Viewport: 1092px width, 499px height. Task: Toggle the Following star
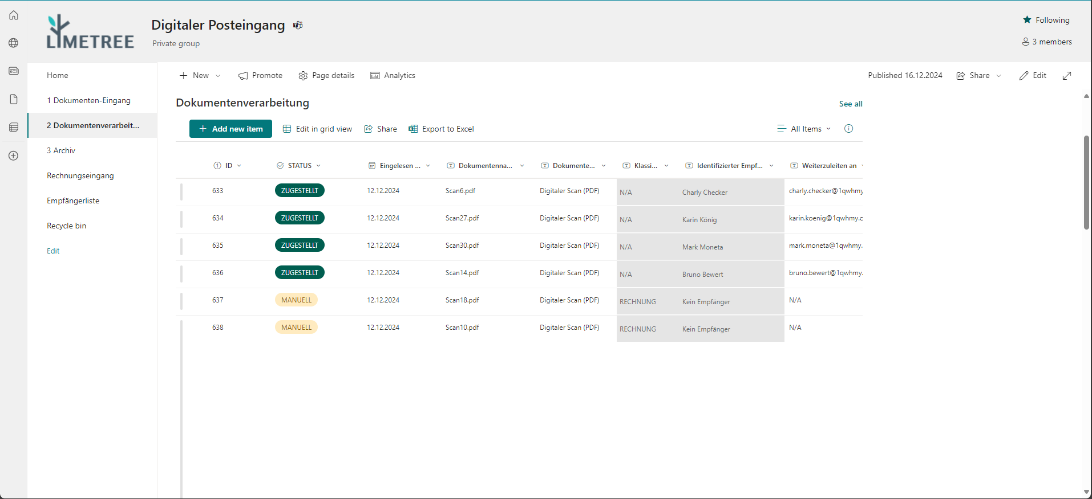pos(1027,20)
